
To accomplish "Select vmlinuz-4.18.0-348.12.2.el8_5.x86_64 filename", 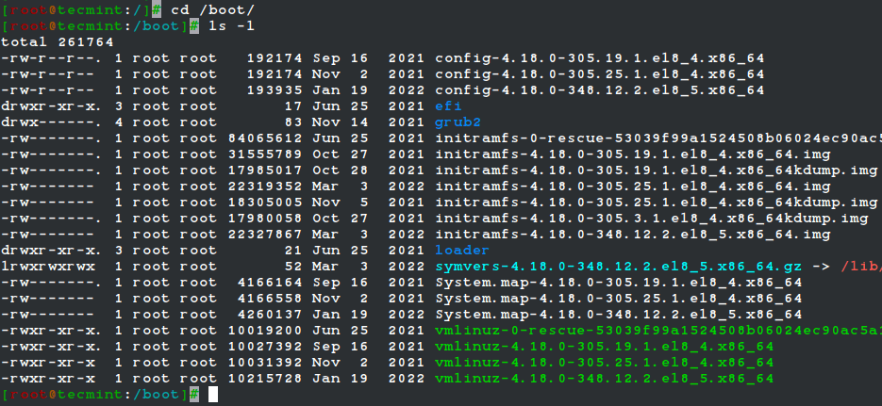I will (x=604, y=379).
